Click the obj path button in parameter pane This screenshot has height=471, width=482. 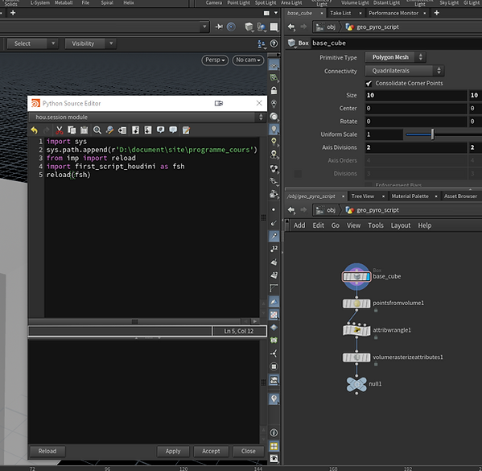coord(327,27)
